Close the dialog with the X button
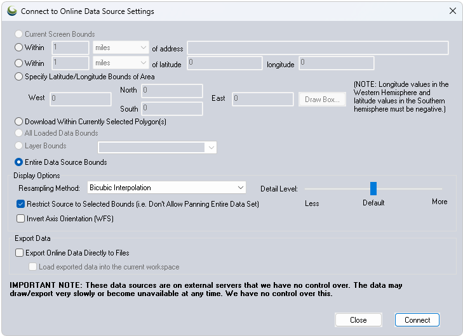 pos(452,11)
